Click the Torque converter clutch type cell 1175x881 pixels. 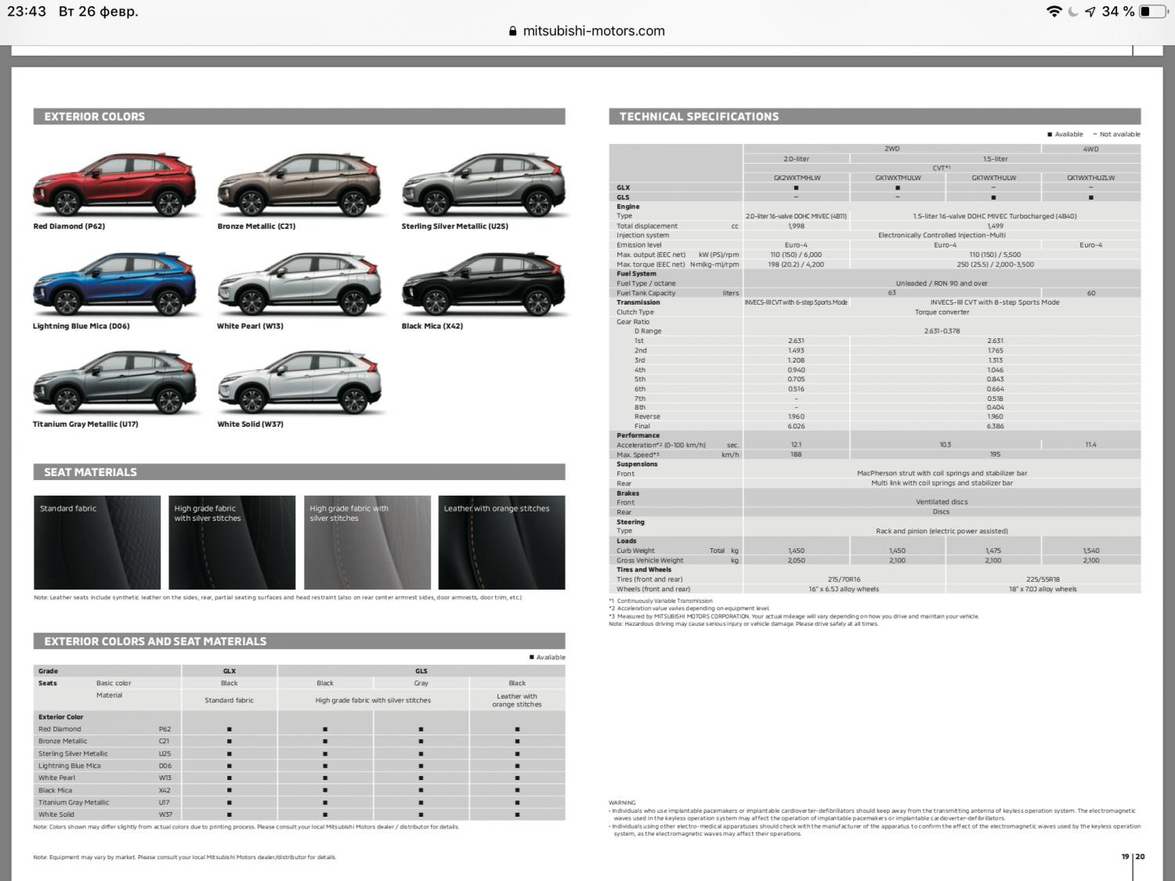coord(942,312)
